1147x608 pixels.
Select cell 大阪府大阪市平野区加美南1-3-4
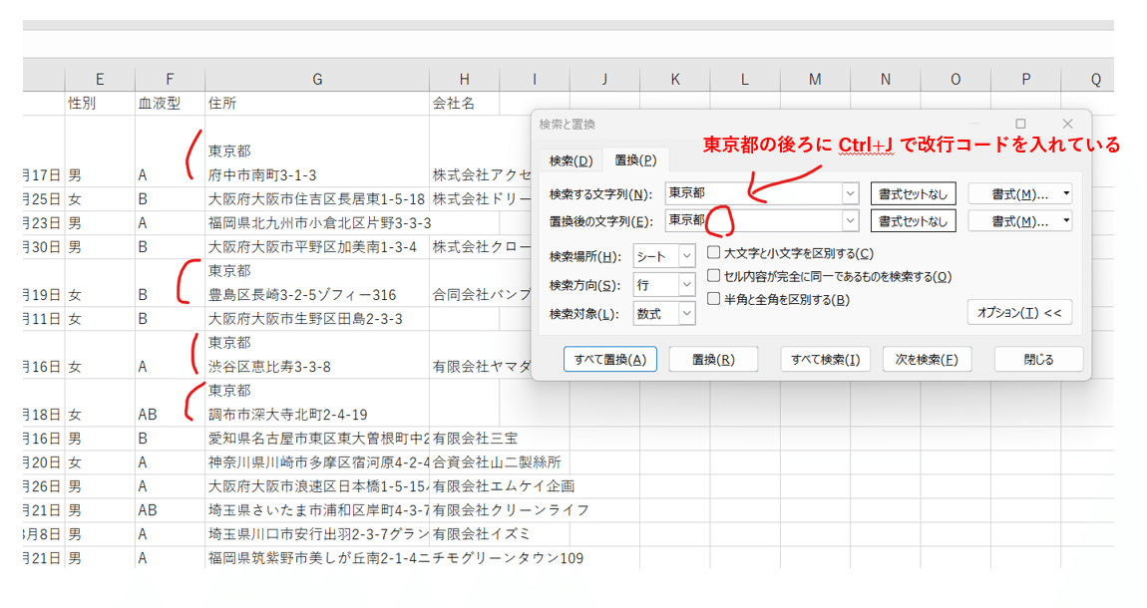click(317, 247)
